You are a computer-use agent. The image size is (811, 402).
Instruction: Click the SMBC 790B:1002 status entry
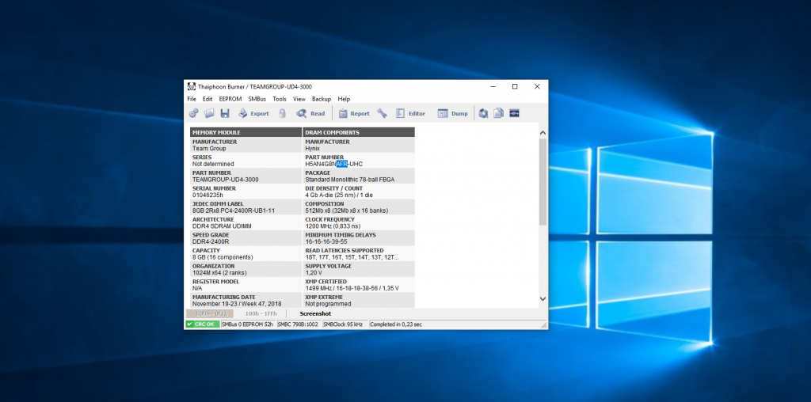click(299, 324)
